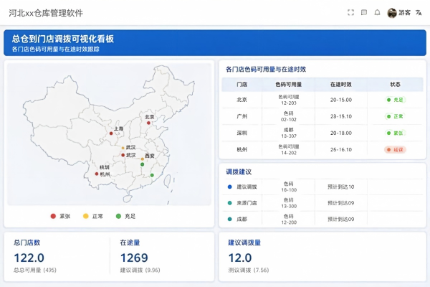Viewport: 430px width, 287px height.
Task: Click the red status badge for 杭州
Action: pos(395,150)
